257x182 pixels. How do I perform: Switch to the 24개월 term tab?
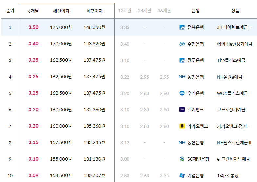coord(144,11)
